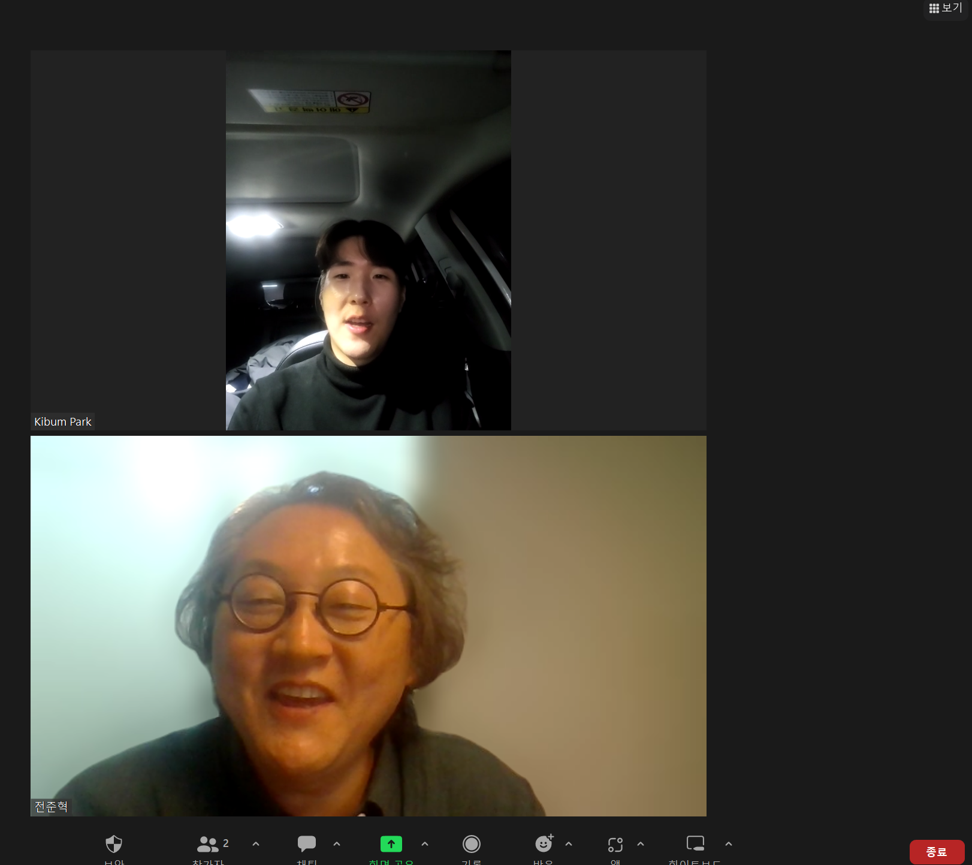Open the Chat bubble icon
The width and height of the screenshot is (972, 865).
tap(307, 844)
